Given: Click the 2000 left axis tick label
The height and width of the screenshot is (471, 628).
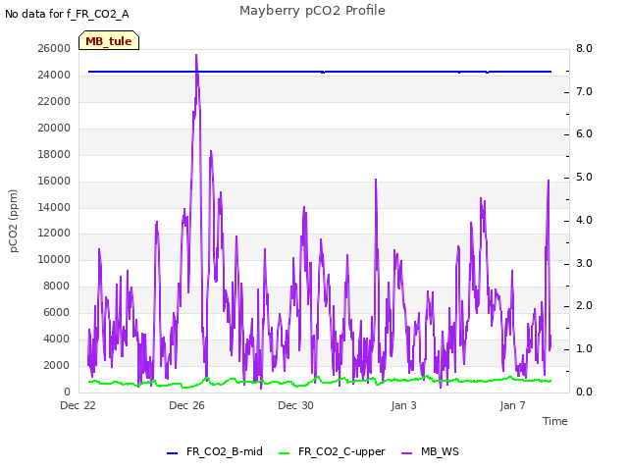Looking at the screenshot, I should (57, 365).
